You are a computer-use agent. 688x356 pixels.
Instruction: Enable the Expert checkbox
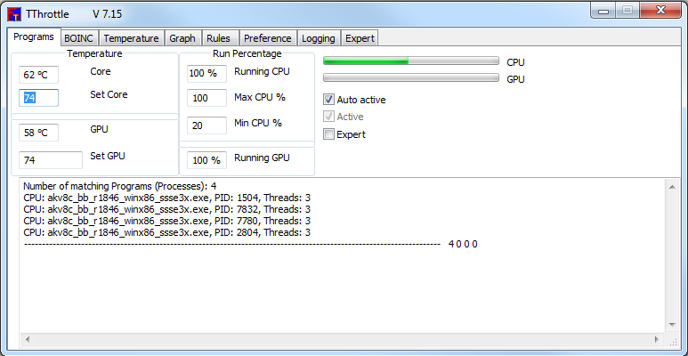pos(344,134)
